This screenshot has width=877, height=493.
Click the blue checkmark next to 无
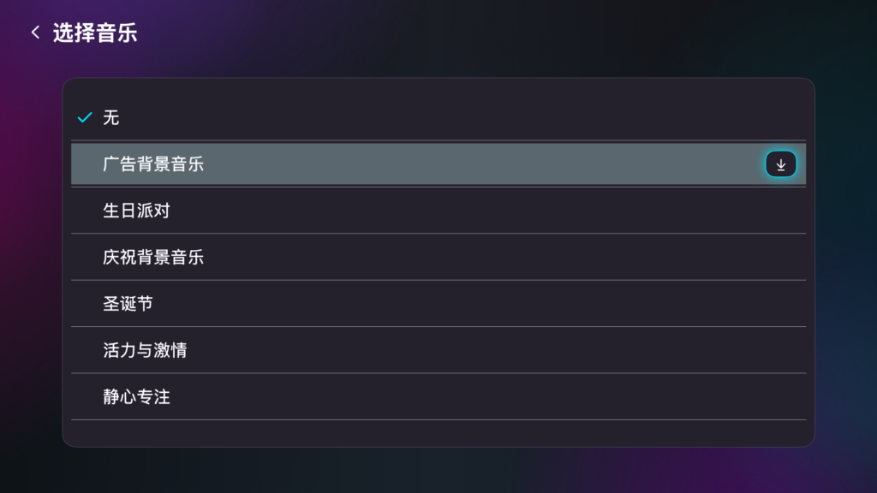click(84, 117)
